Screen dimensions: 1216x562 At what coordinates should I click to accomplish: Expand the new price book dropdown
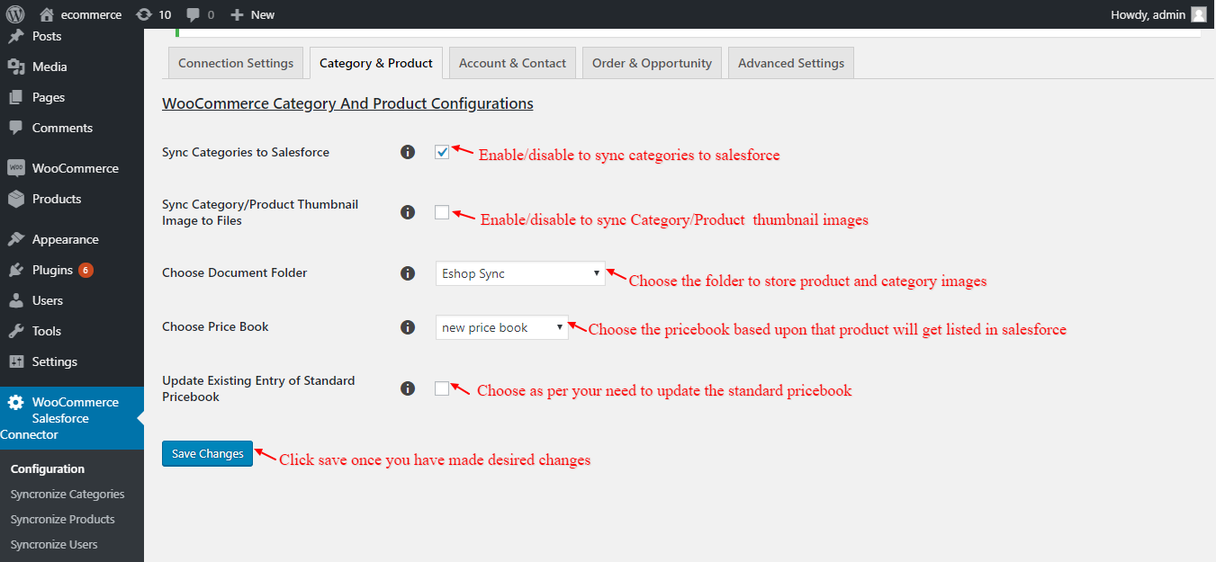501,327
